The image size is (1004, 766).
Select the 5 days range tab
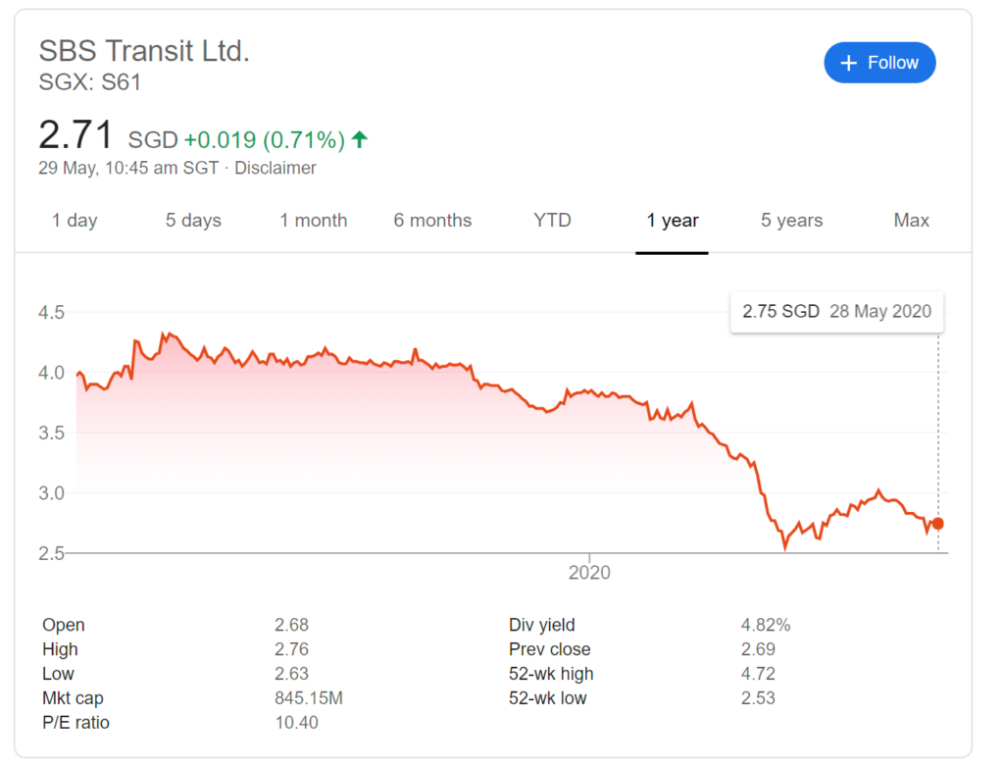point(193,221)
